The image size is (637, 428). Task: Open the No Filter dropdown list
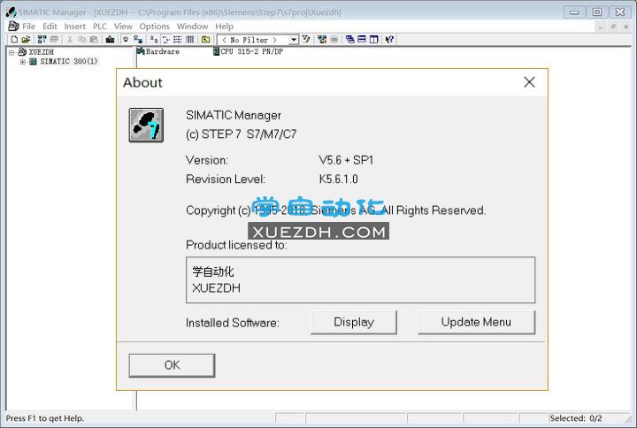(x=294, y=40)
